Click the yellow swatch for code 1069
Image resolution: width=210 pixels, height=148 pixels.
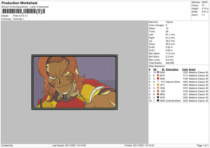click(x=158, y=85)
